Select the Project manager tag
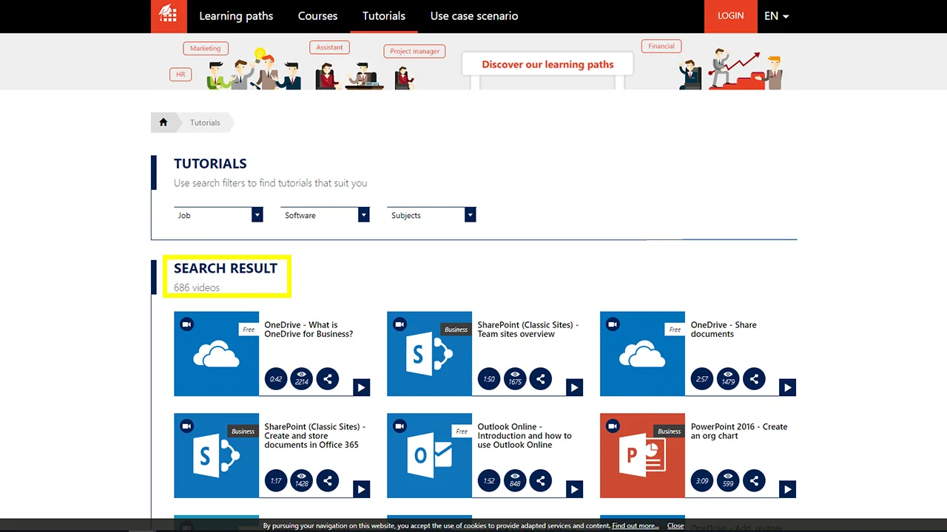Screen dimensions: 947x532 click(x=414, y=51)
